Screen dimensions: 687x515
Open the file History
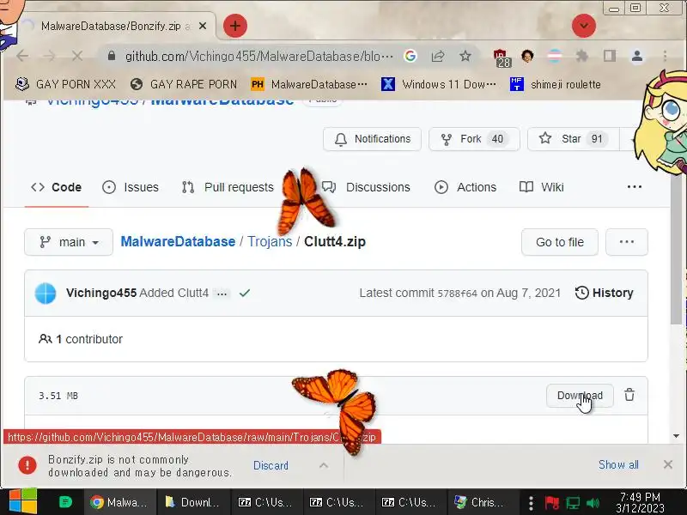click(x=605, y=293)
